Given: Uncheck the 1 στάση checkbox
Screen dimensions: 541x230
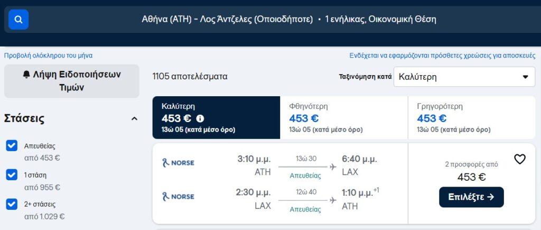Looking at the screenshot, I should click(12, 174).
